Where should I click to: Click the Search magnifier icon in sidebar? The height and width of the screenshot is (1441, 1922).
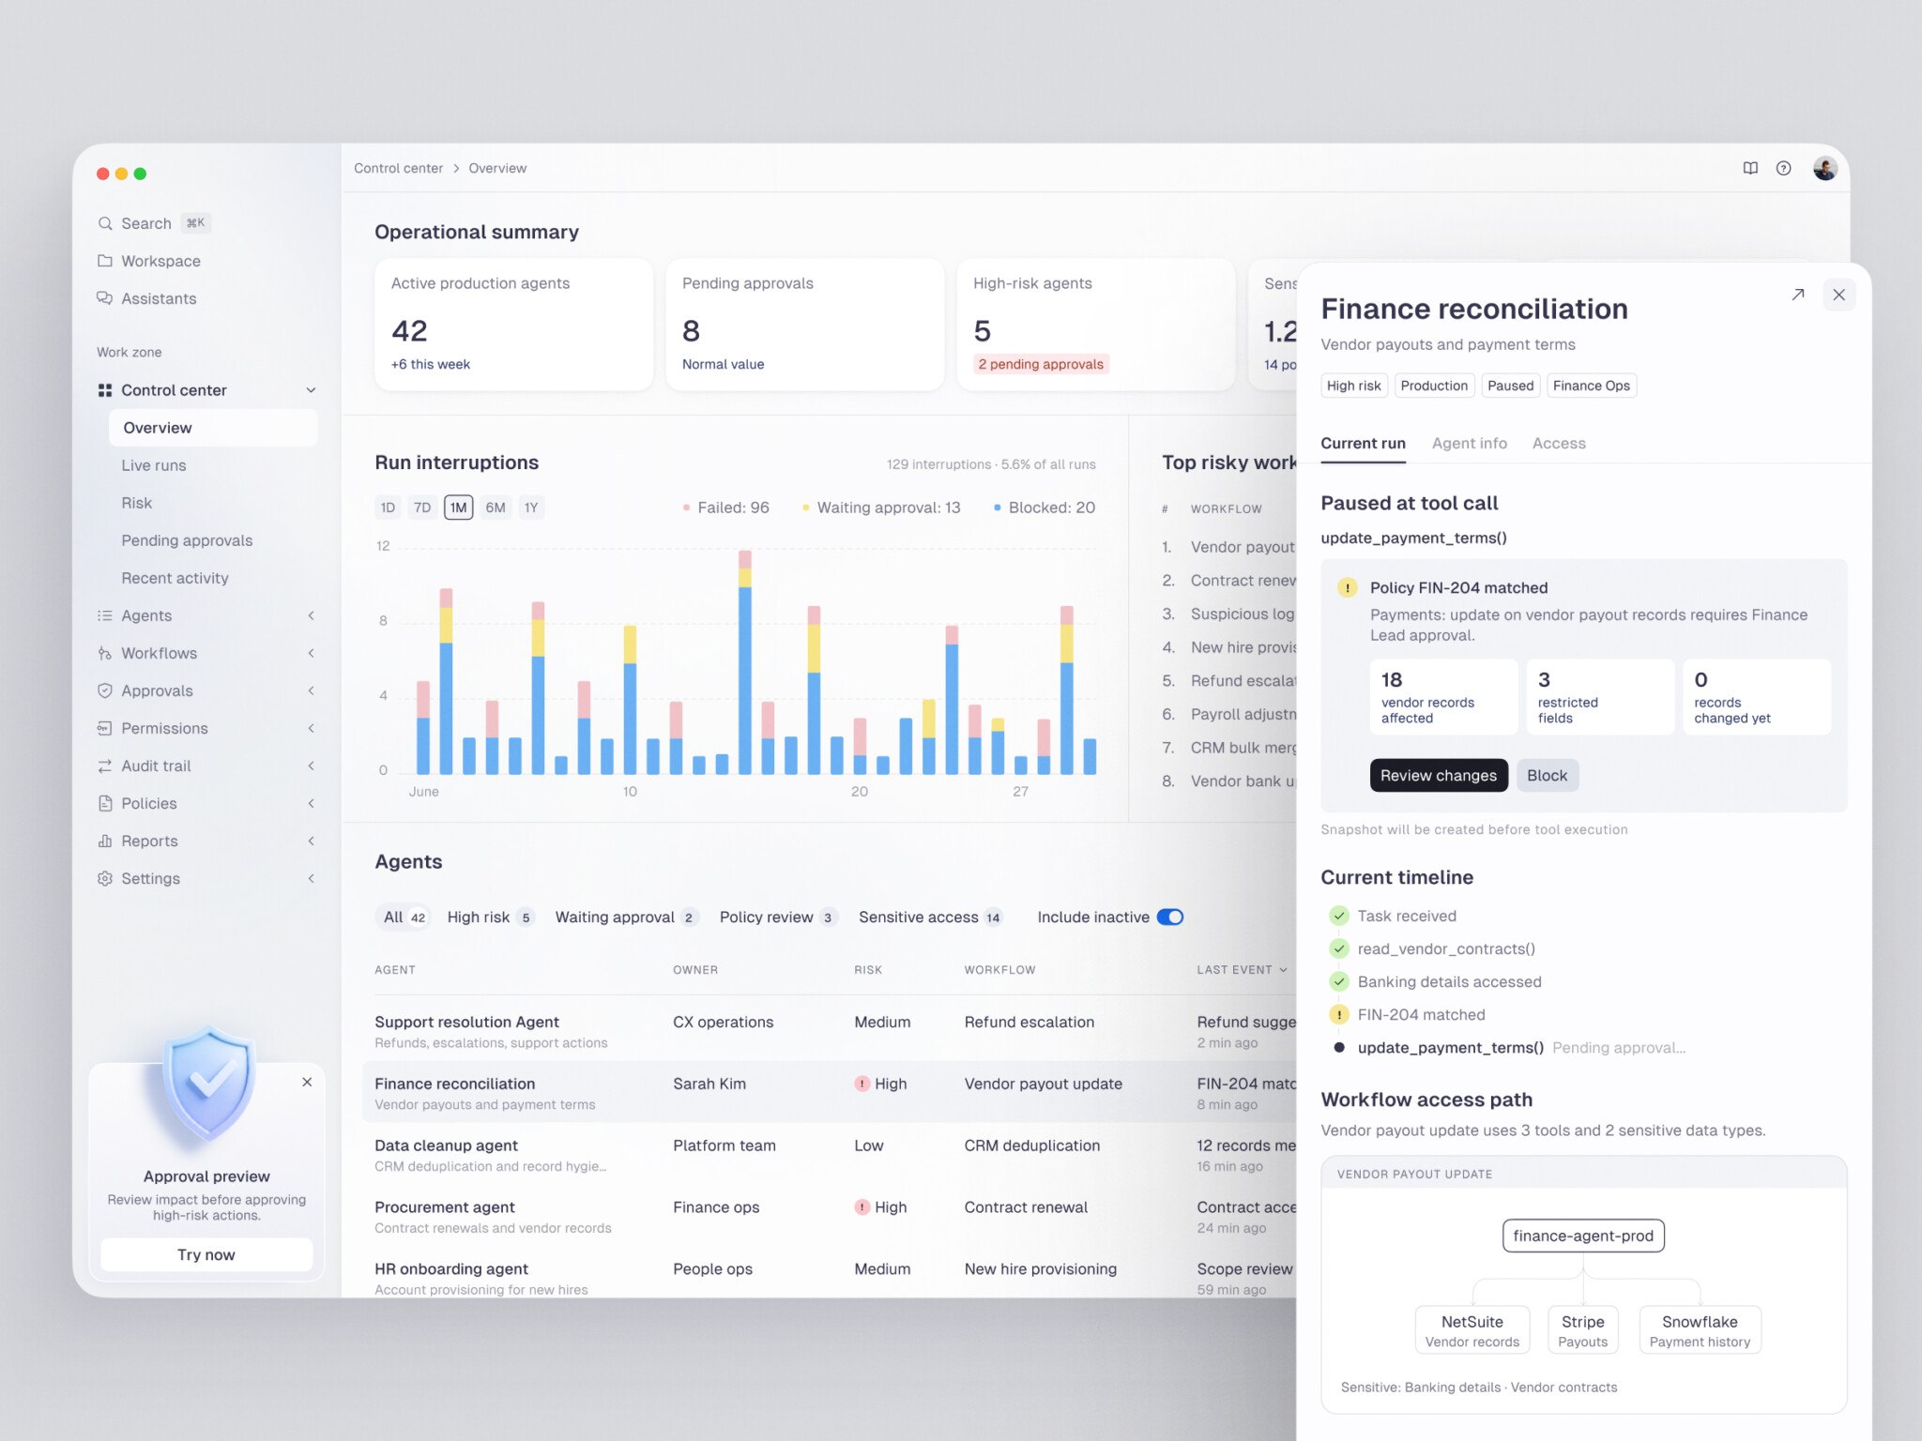105,223
